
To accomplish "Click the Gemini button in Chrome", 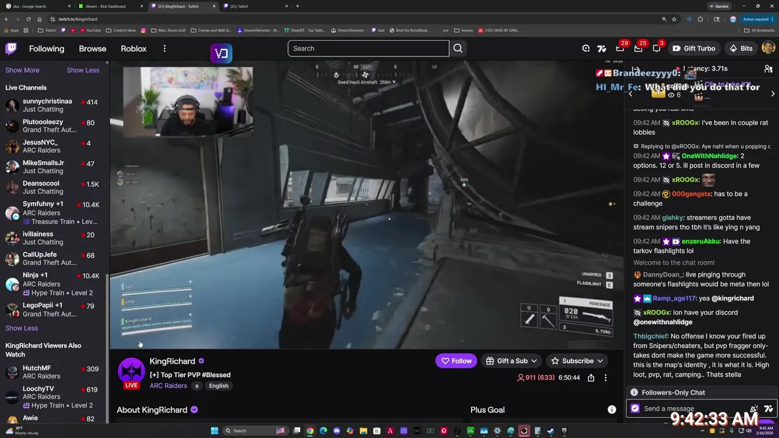I will pos(719,6).
